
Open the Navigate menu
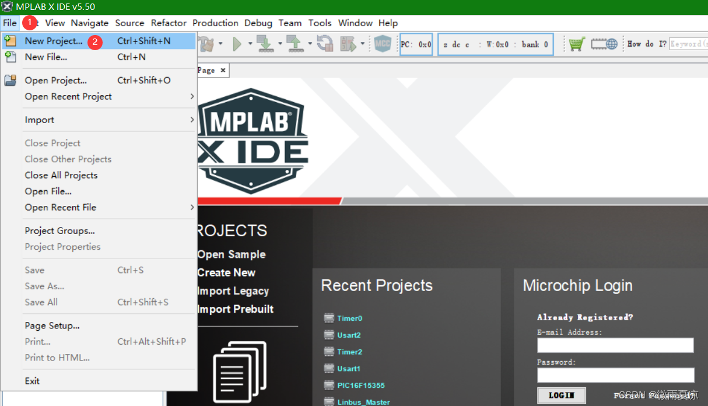(90, 23)
